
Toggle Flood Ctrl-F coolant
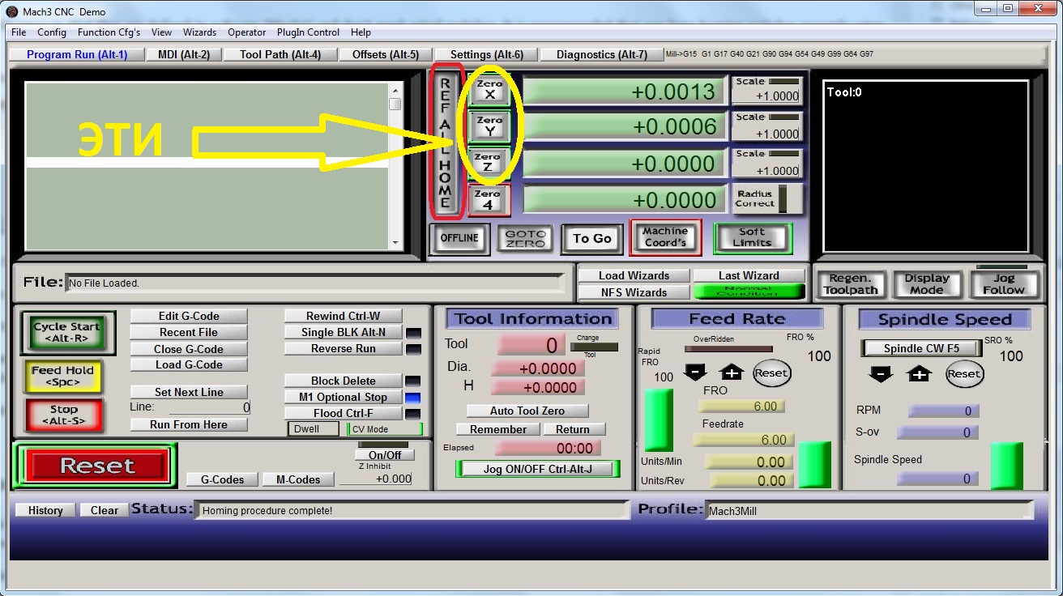pyautogui.click(x=343, y=413)
